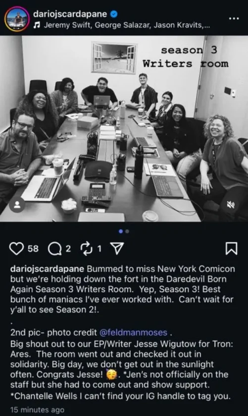Select first carousel indicator dot

tap(121, 231)
